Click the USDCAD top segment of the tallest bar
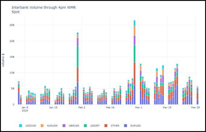Screen dimensions: 206x132 135,23
